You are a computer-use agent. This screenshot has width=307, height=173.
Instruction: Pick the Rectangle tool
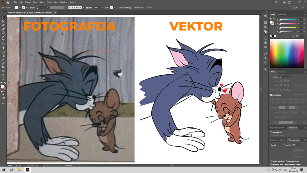click(x=3, y=33)
